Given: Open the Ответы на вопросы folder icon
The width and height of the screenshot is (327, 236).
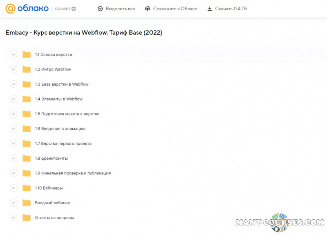Looking at the screenshot, I should [x=27, y=218].
